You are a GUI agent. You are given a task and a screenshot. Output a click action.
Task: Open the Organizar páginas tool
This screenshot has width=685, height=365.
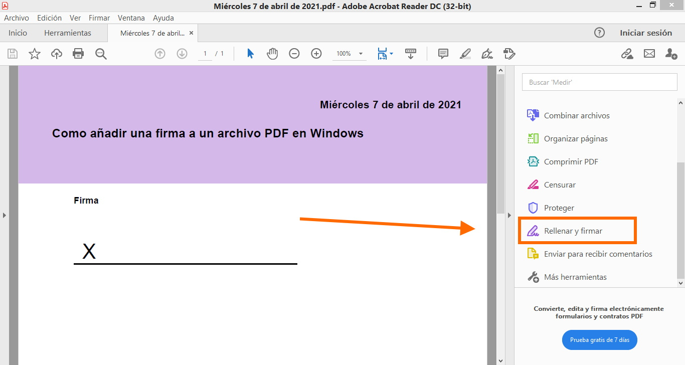click(x=567, y=138)
